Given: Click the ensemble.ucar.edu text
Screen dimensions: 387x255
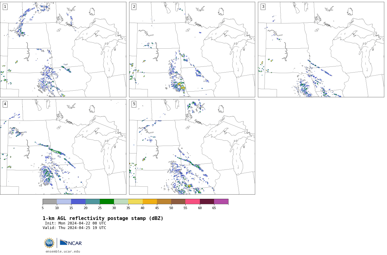Looking at the screenshot, I should coord(63,251).
